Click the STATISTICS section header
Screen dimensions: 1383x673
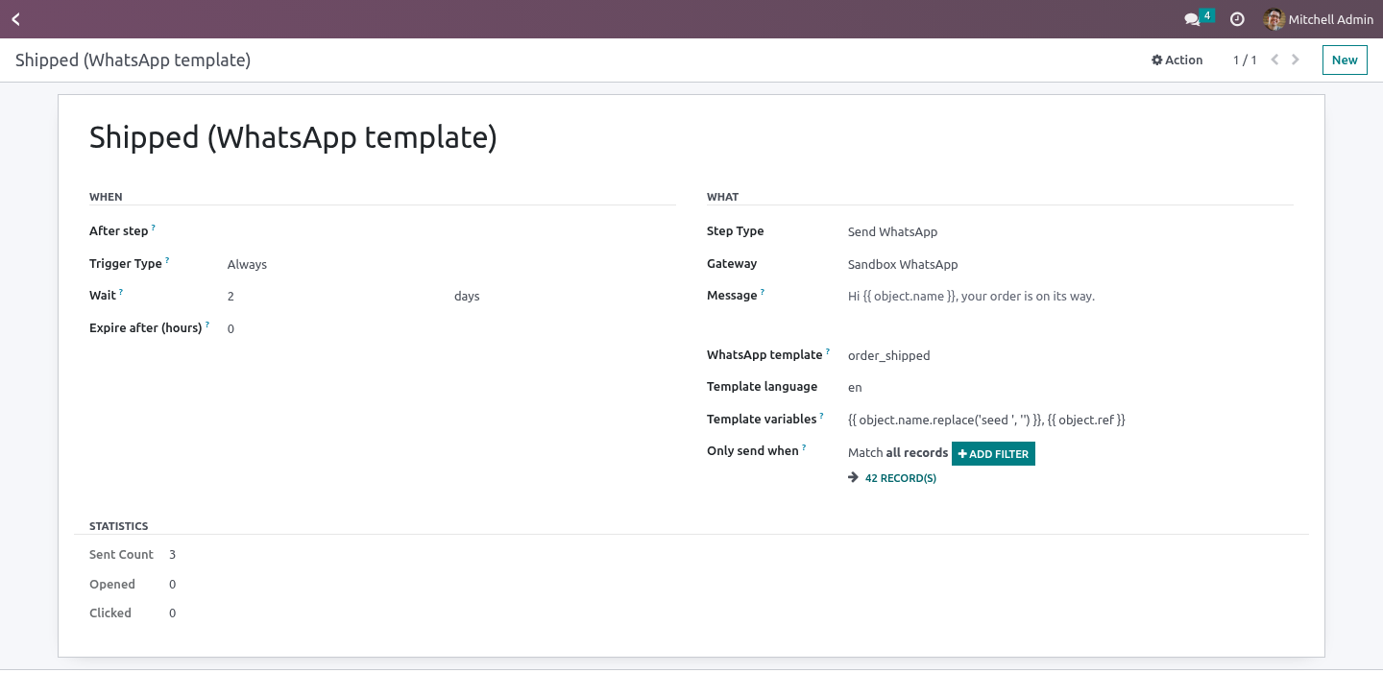coord(119,526)
